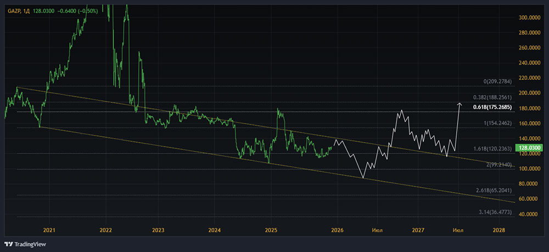The width and height of the screenshot is (549, 252).
Task: Click the 240.0000 price scale label
Action: click(530, 63)
